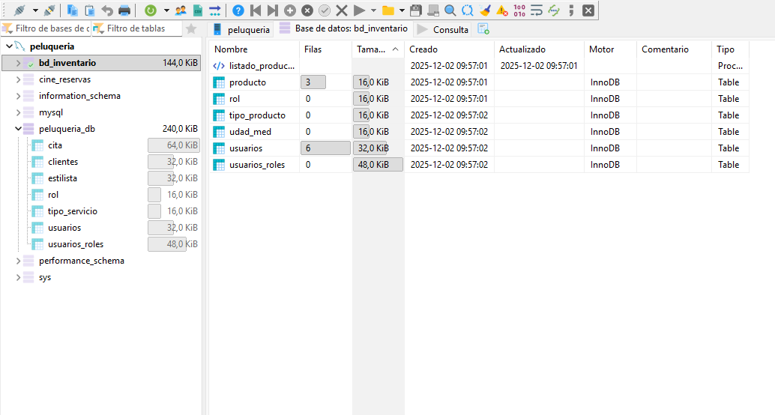Expand the cine_reservas database node
The image size is (775, 415).
coord(18,79)
